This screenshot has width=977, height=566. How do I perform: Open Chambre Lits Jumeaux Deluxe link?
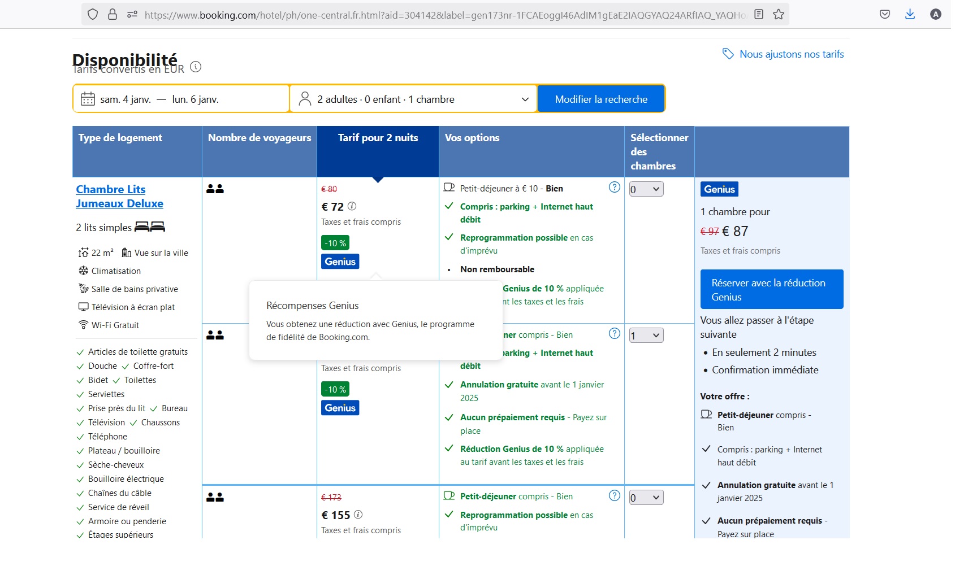coord(119,197)
